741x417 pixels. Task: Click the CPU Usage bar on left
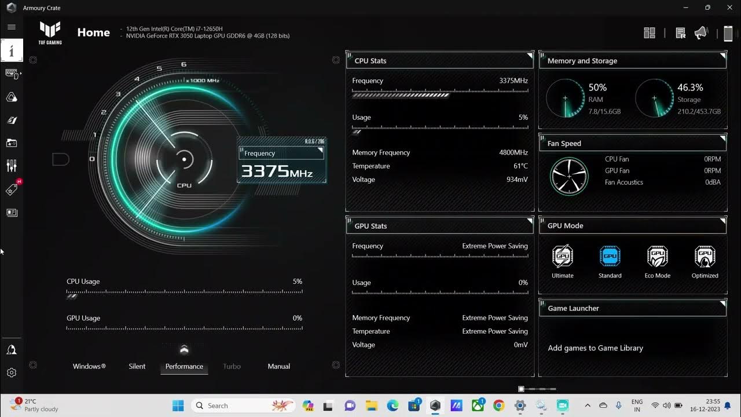coord(184,294)
